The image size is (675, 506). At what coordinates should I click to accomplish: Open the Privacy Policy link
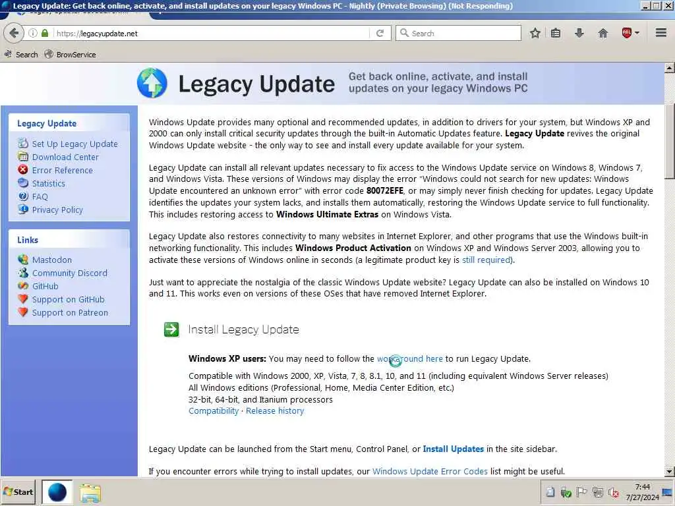pyautogui.click(x=57, y=210)
